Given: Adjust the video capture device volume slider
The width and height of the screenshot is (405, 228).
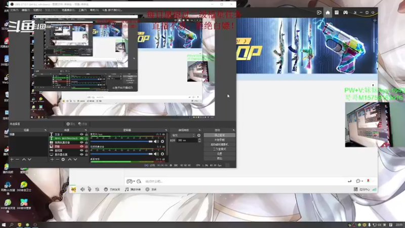Looking at the screenshot, I should [121, 154].
